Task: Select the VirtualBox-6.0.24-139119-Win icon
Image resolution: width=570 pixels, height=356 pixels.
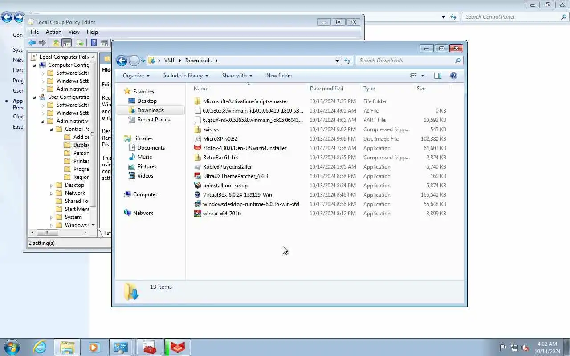Action: click(198, 195)
